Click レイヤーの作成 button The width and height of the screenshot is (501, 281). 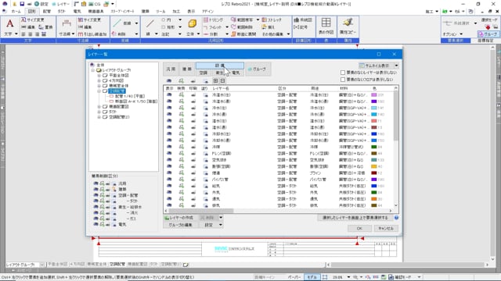pyautogui.click(x=179, y=218)
